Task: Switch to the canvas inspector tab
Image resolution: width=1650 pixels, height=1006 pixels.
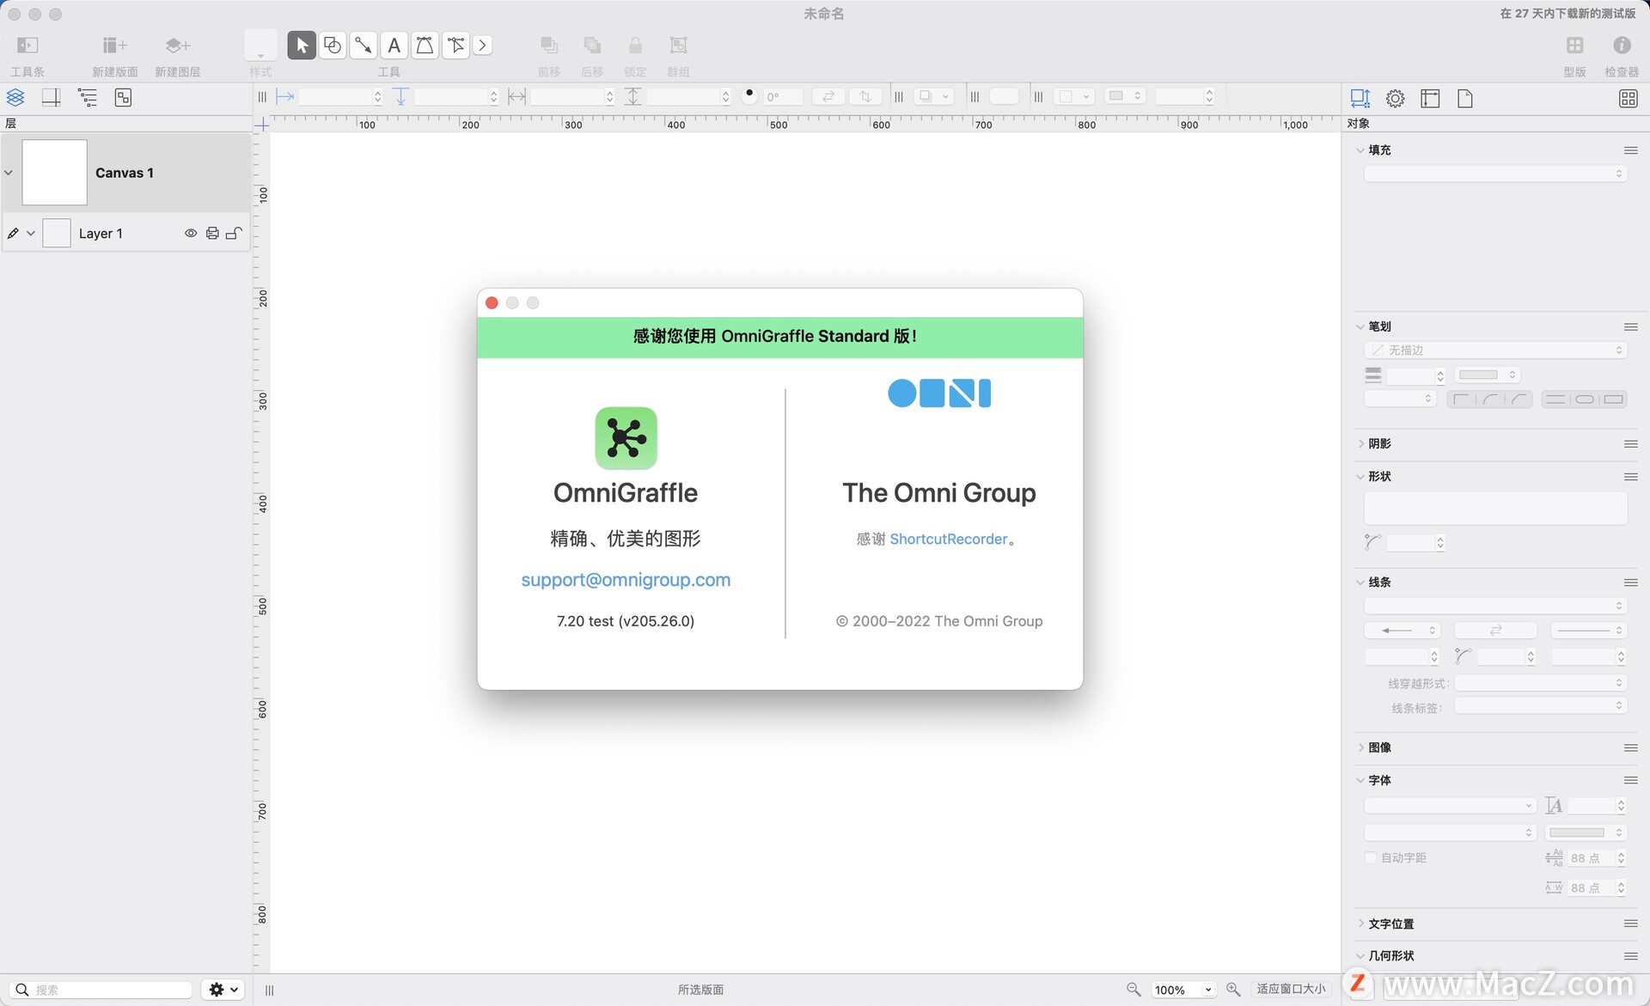Action: tap(1430, 99)
